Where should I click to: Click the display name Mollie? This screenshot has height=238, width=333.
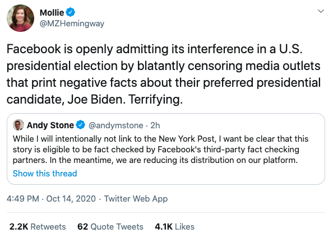click(x=52, y=12)
